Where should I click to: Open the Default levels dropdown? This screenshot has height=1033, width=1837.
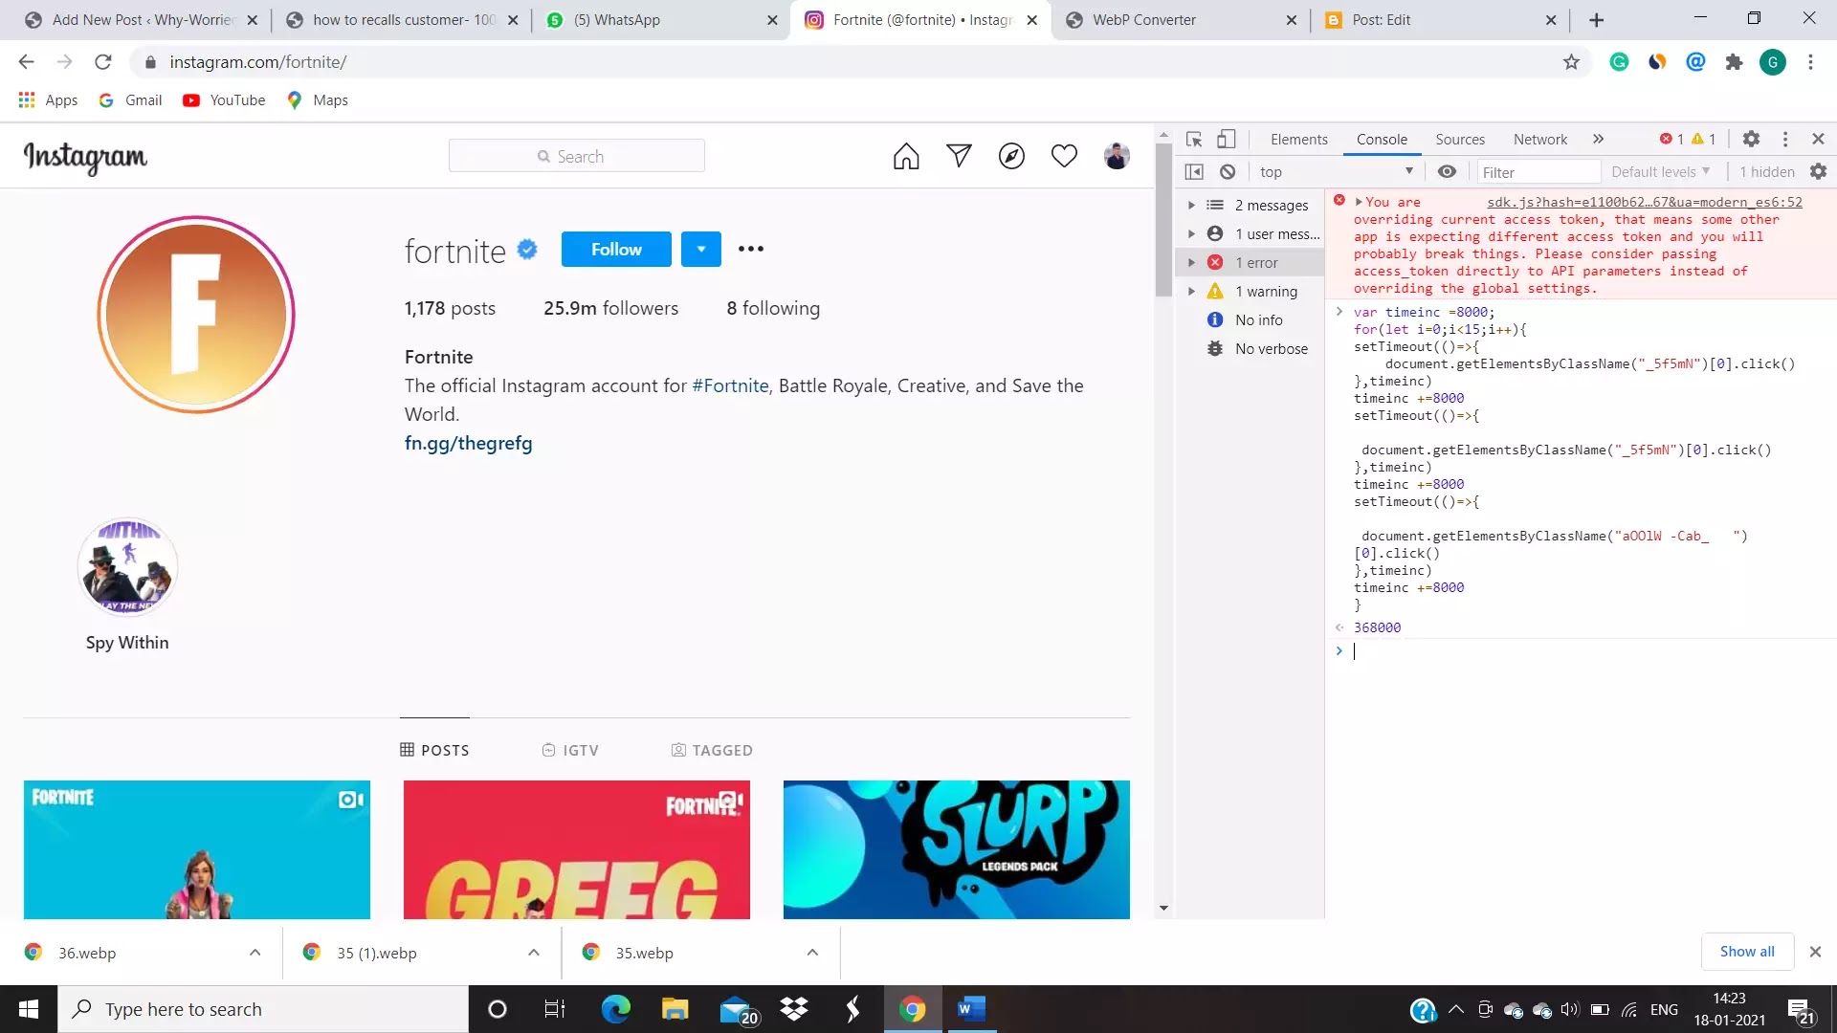1660,172
